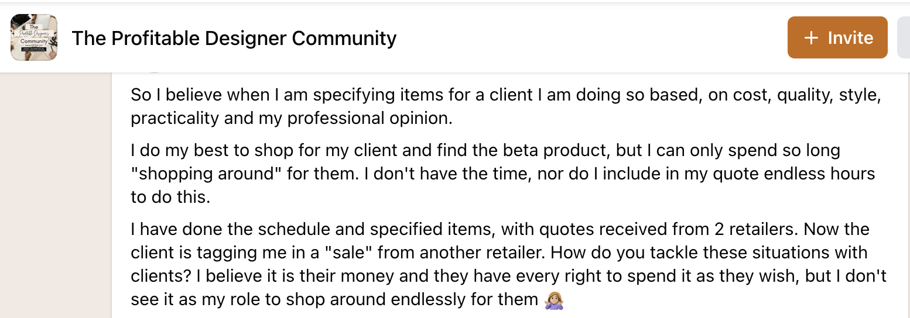910x318 pixels.
Task: Click the gray button beside Invite
Action: tap(904, 37)
